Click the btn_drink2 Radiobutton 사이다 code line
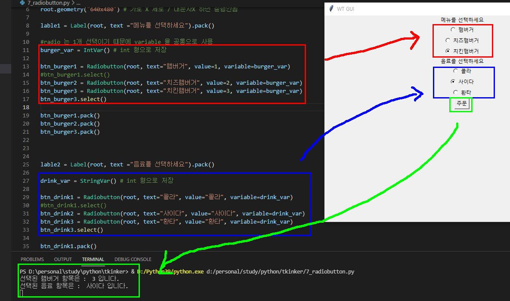Screen dimensions: 510x301 (173, 214)
